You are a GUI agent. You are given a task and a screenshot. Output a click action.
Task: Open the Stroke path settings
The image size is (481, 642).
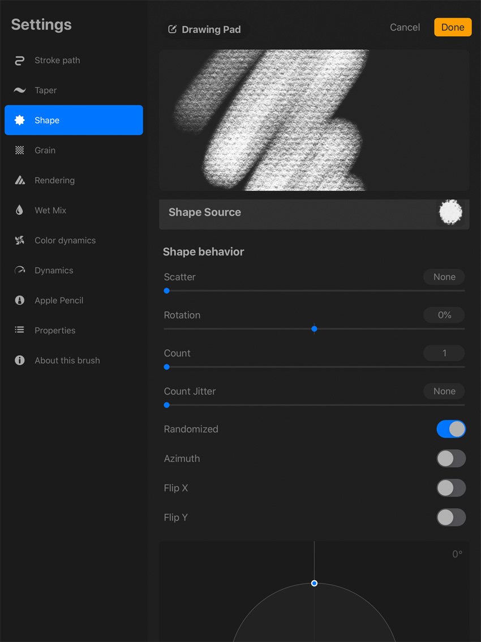pos(57,61)
